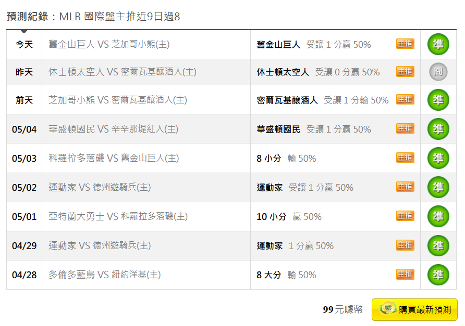Click green 準 icon in 05/04 row
This screenshot has height=326, width=465.
tap(438, 129)
